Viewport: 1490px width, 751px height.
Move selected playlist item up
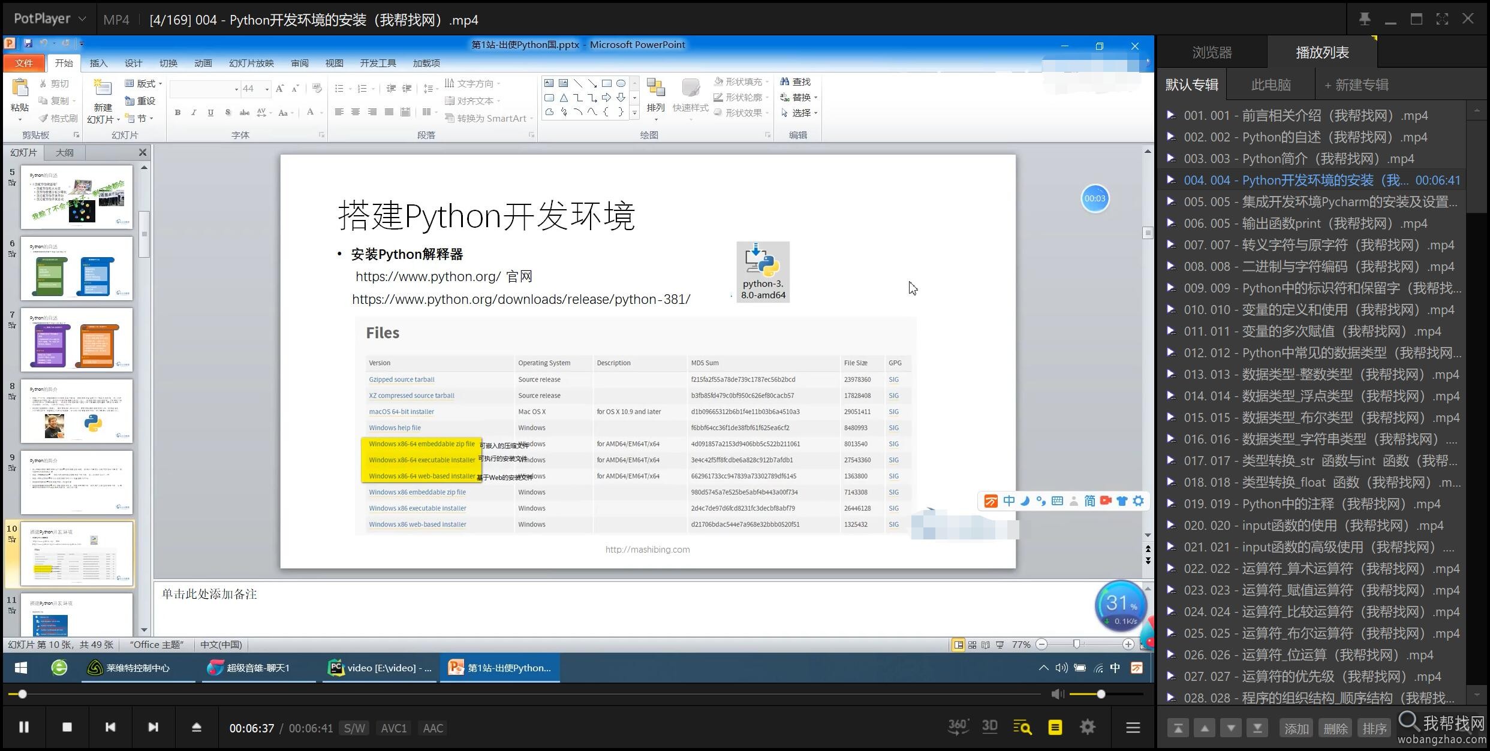click(x=1205, y=728)
